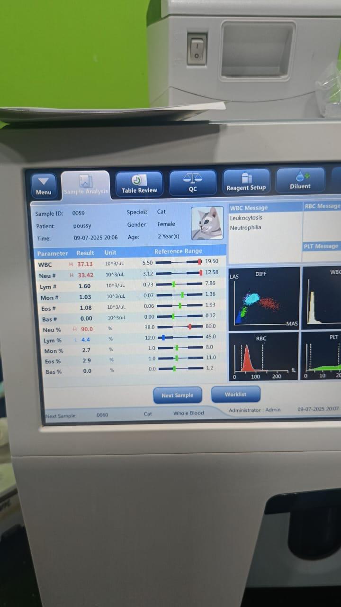Switch to the Sample Analysis tab
The image size is (341, 607).
click(x=85, y=185)
